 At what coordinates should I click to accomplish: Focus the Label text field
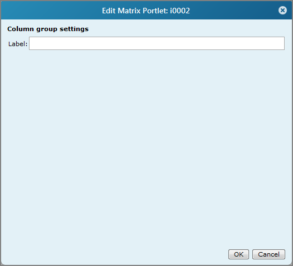click(x=157, y=43)
